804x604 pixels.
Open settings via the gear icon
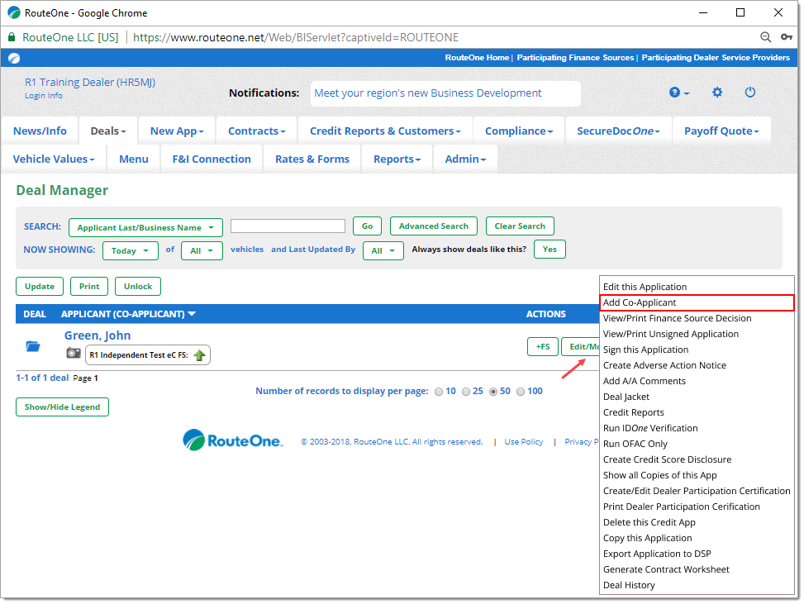[717, 93]
